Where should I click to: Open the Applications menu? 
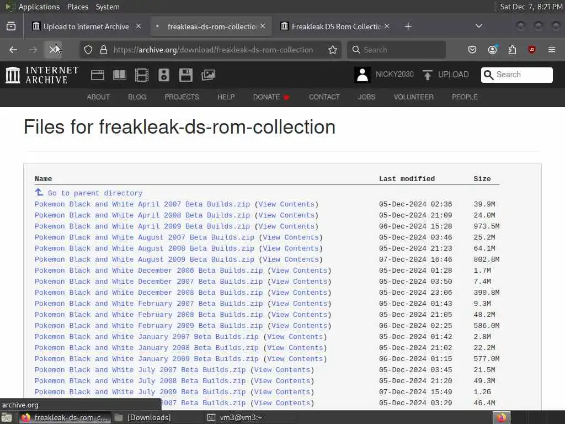[39, 7]
